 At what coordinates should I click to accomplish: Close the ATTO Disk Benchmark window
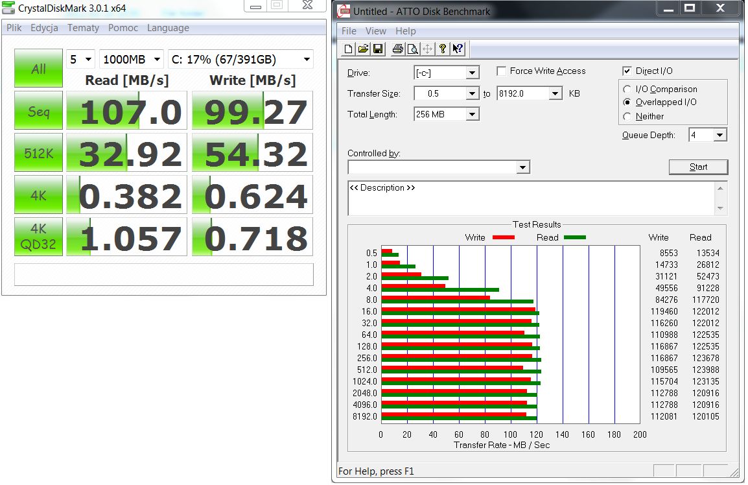coord(721,8)
